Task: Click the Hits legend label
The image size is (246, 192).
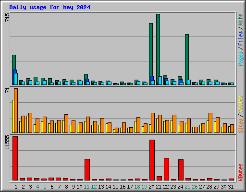Action: (241, 20)
